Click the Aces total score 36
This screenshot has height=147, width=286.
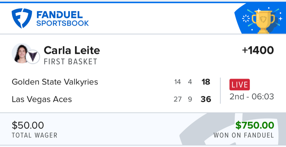point(206,99)
